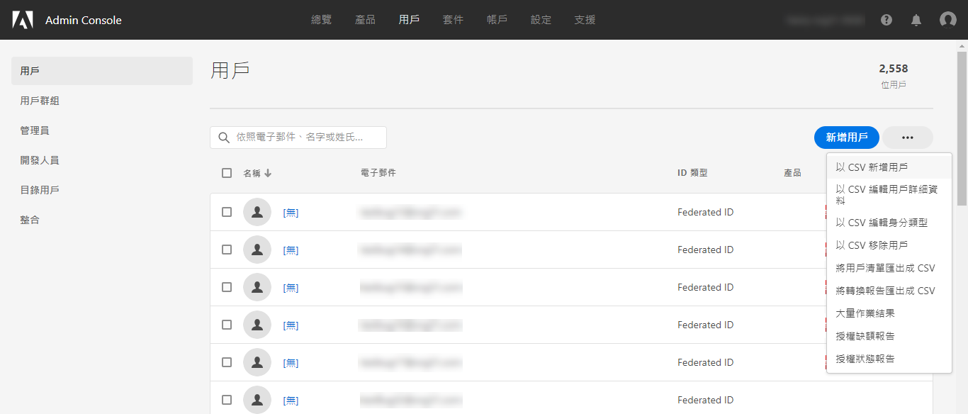Select 用戶群組 in the sidebar
The image size is (968, 414).
click(x=38, y=100)
